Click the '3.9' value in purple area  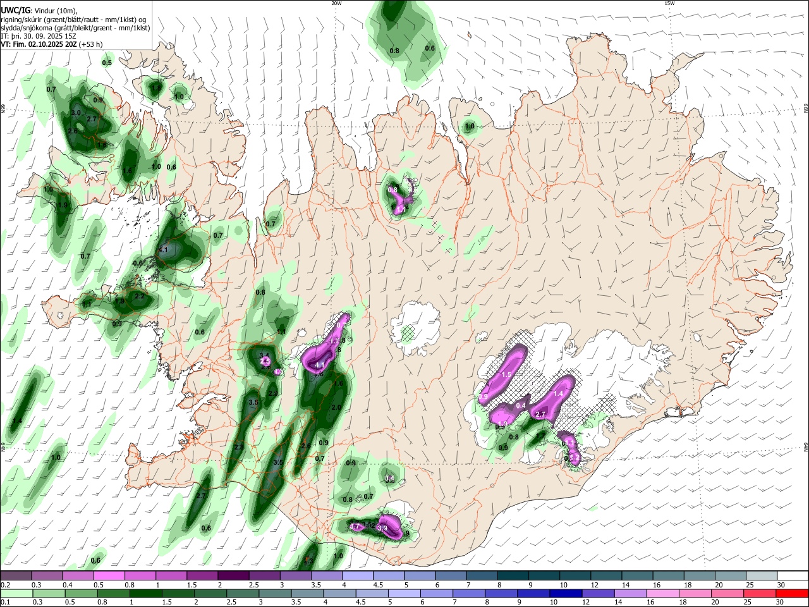tap(382, 528)
